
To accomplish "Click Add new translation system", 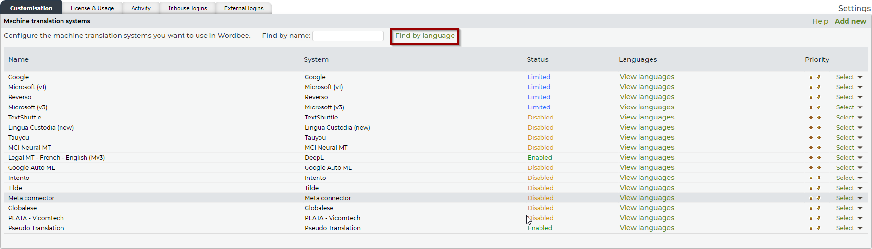I will coord(850,21).
